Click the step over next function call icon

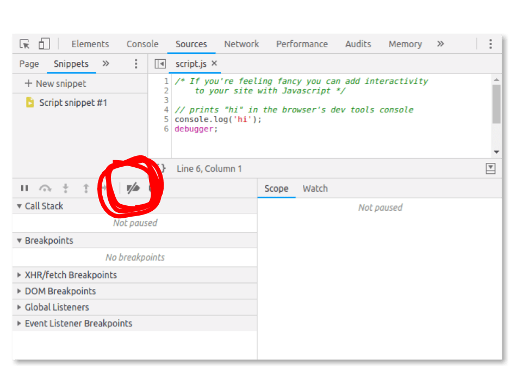point(46,188)
